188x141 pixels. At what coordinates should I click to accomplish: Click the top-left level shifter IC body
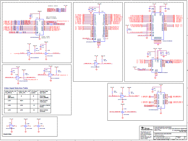pos(39,27)
